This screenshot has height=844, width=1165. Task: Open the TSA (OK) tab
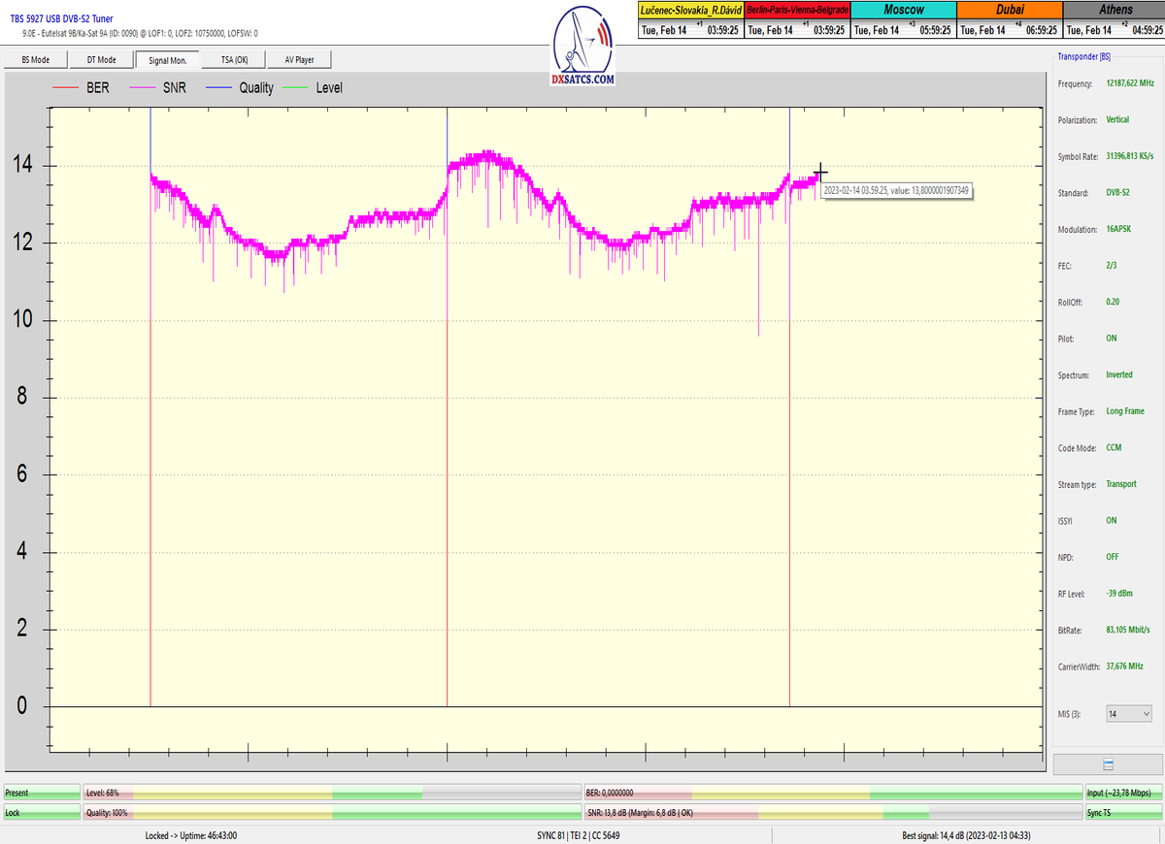point(233,60)
